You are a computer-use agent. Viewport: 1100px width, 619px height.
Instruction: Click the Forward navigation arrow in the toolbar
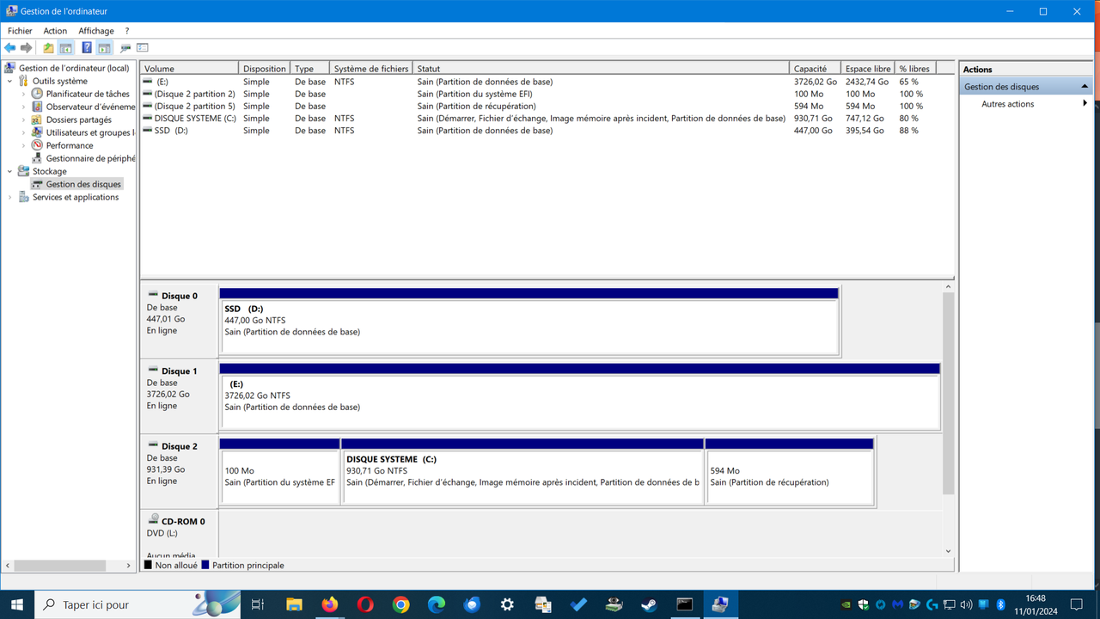coord(26,47)
